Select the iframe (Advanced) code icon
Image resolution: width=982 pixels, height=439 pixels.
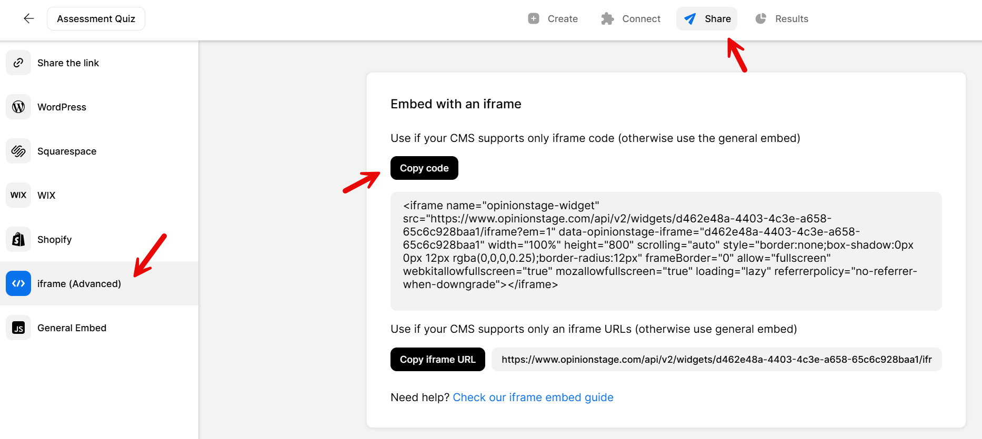(18, 283)
